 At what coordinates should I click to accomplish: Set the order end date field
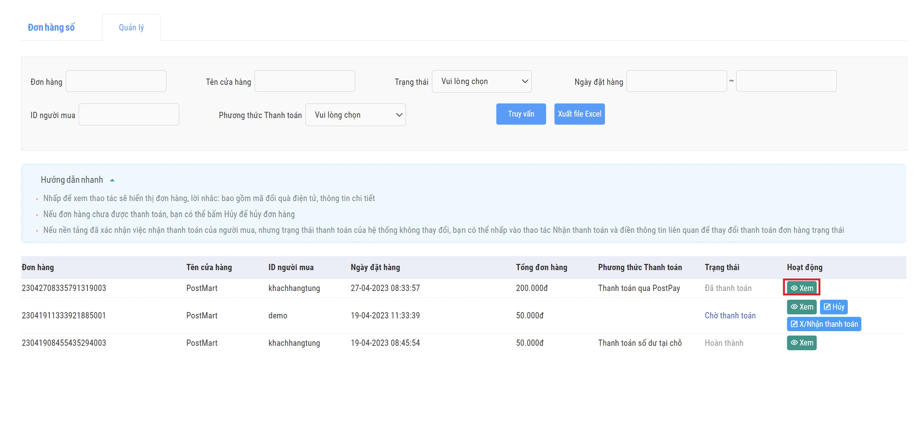tap(786, 81)
